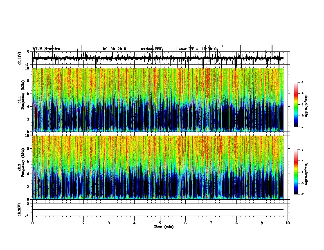Image resolution: width=324 pixels, height=250 pixels.
Task: Click the ch.1 spectrogram color scale bar
Action: 296,105
